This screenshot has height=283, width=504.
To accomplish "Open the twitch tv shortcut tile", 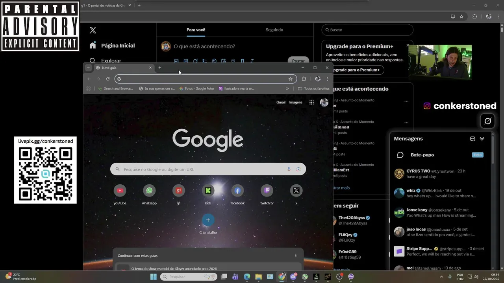I will tap(267, 195).
